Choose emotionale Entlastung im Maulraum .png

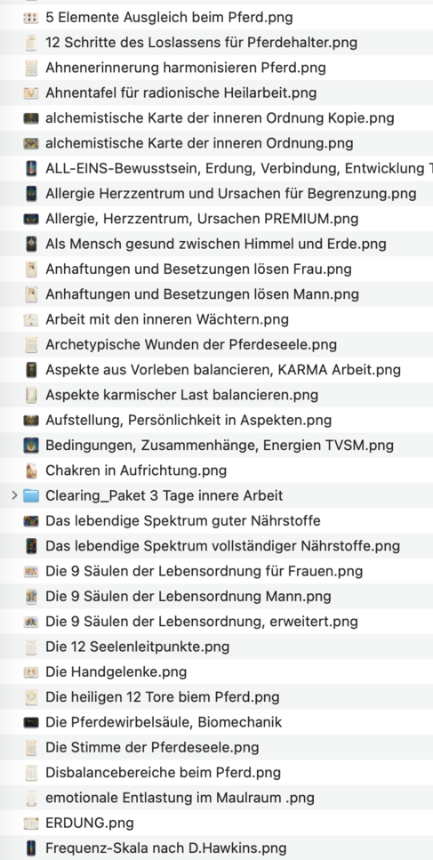(217, 798)
